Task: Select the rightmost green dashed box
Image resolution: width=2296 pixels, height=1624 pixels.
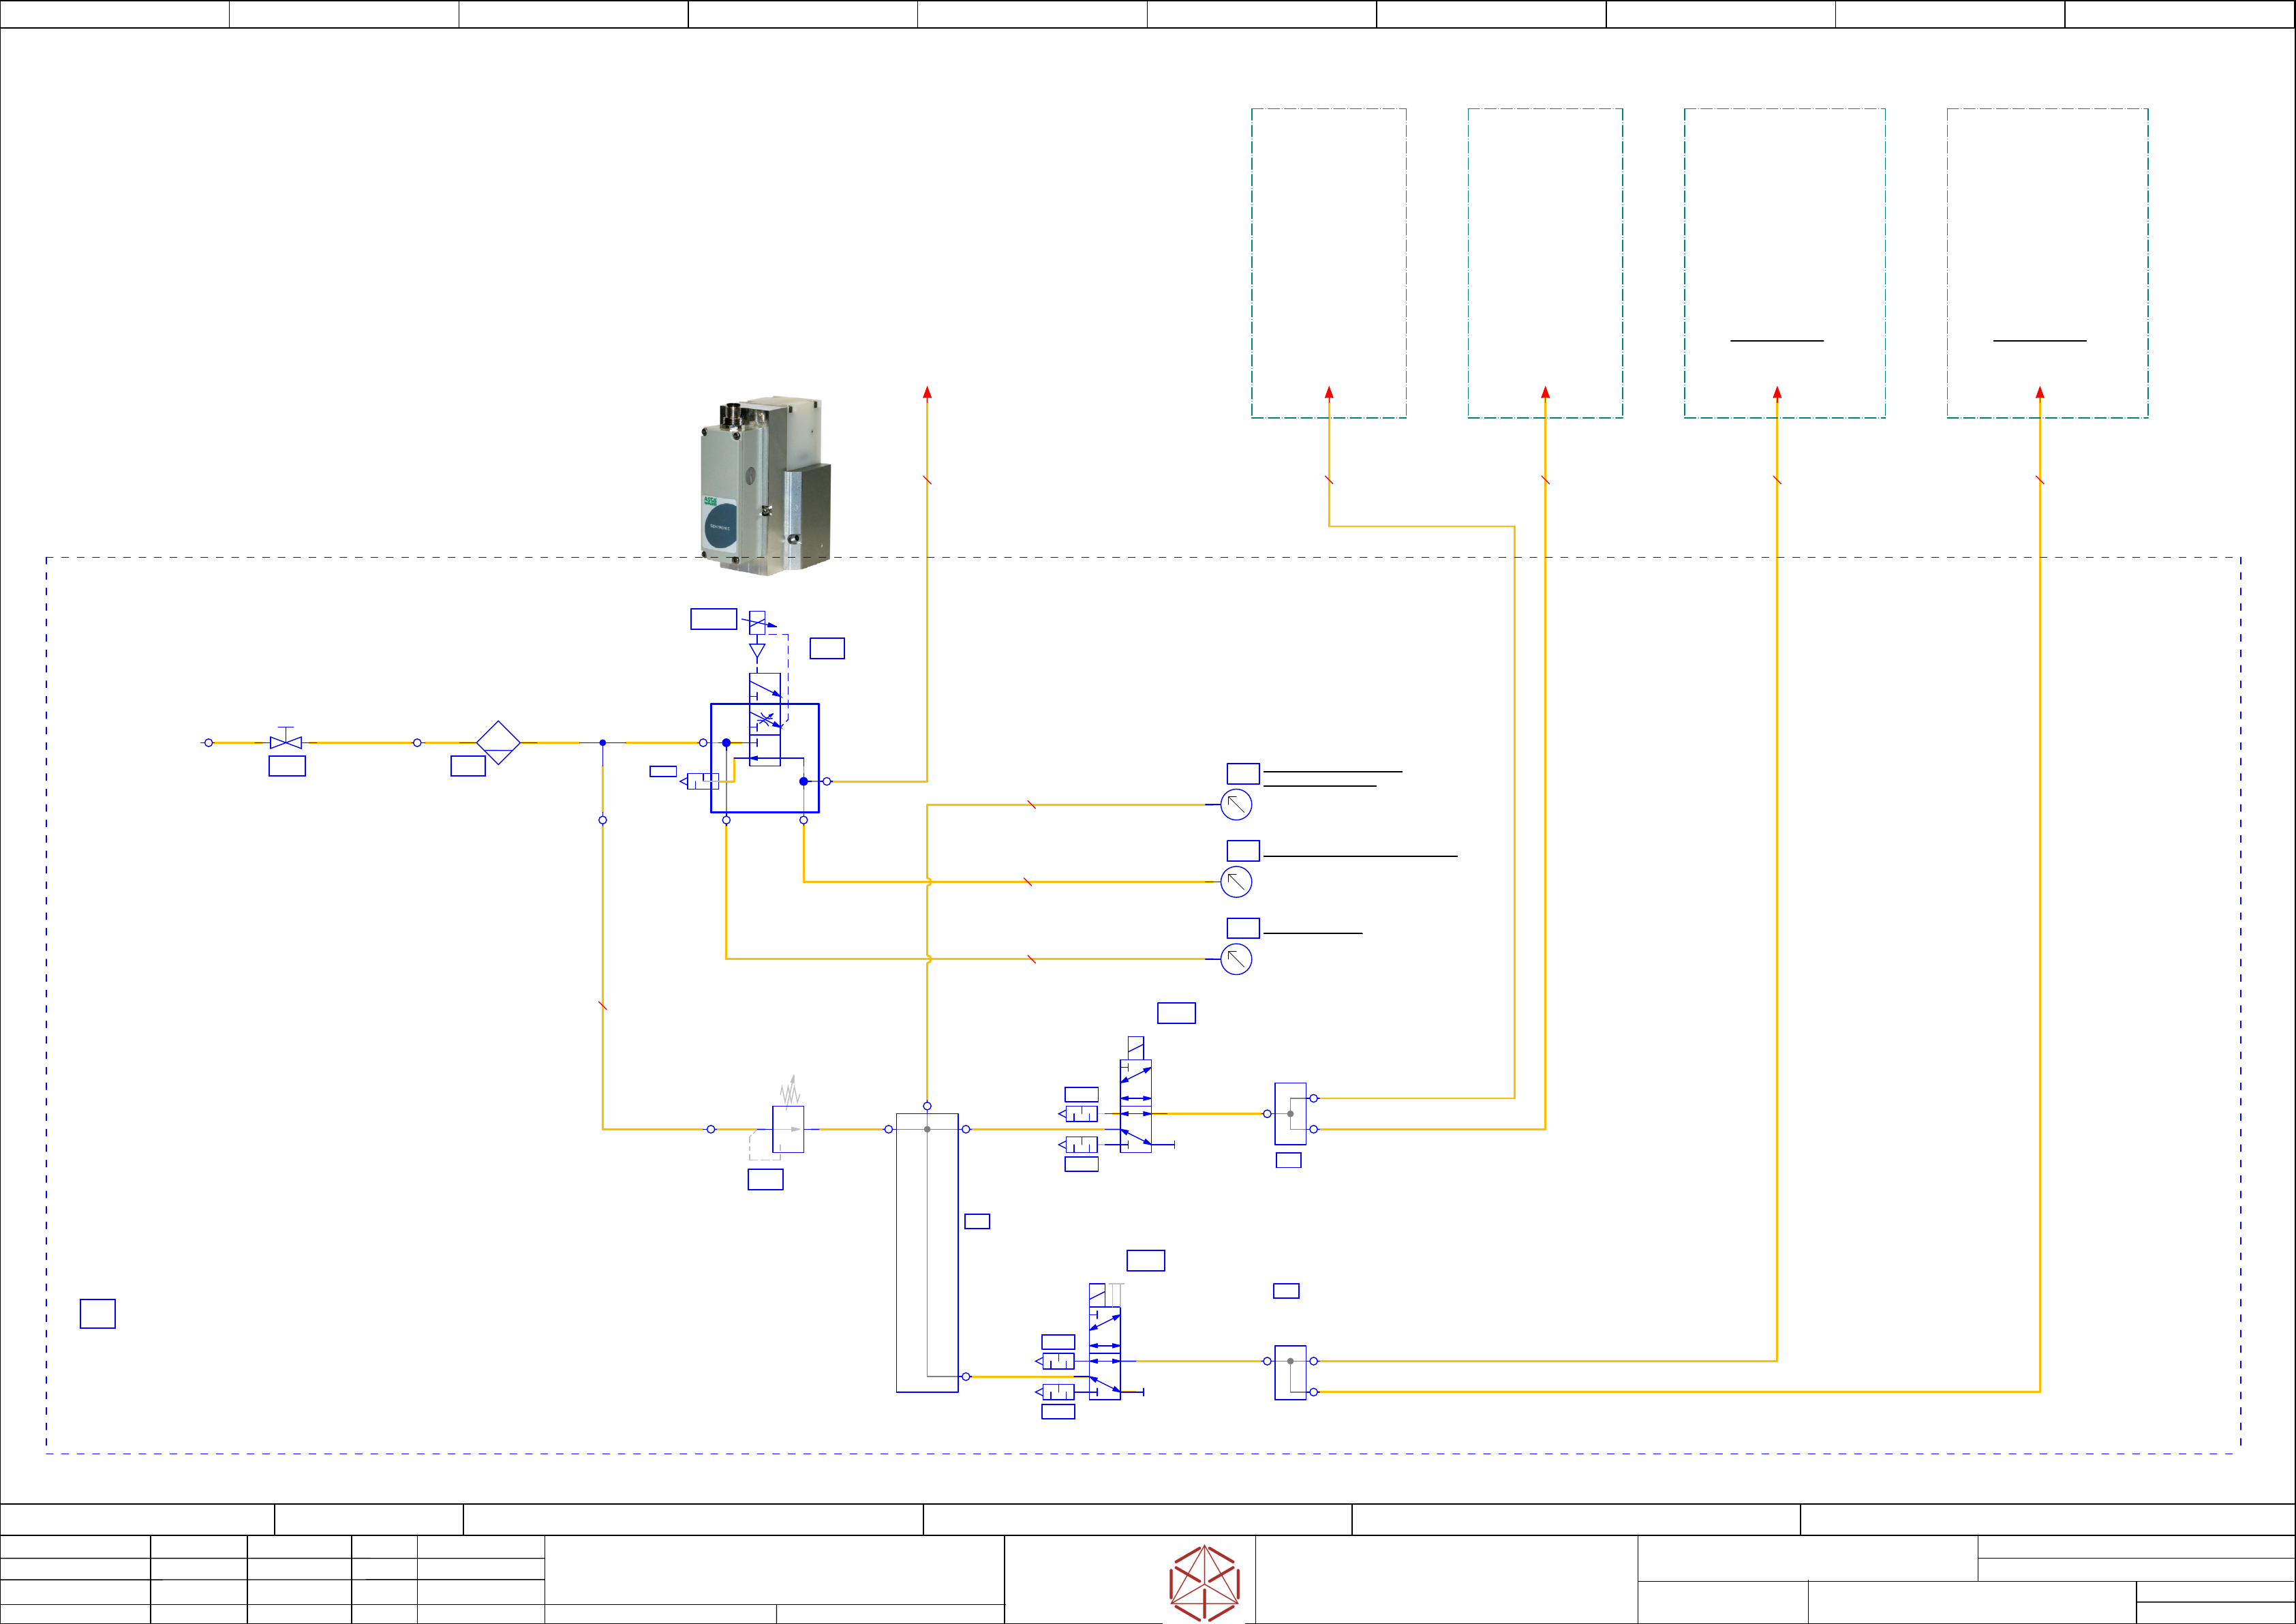Action: point(2047,262)
